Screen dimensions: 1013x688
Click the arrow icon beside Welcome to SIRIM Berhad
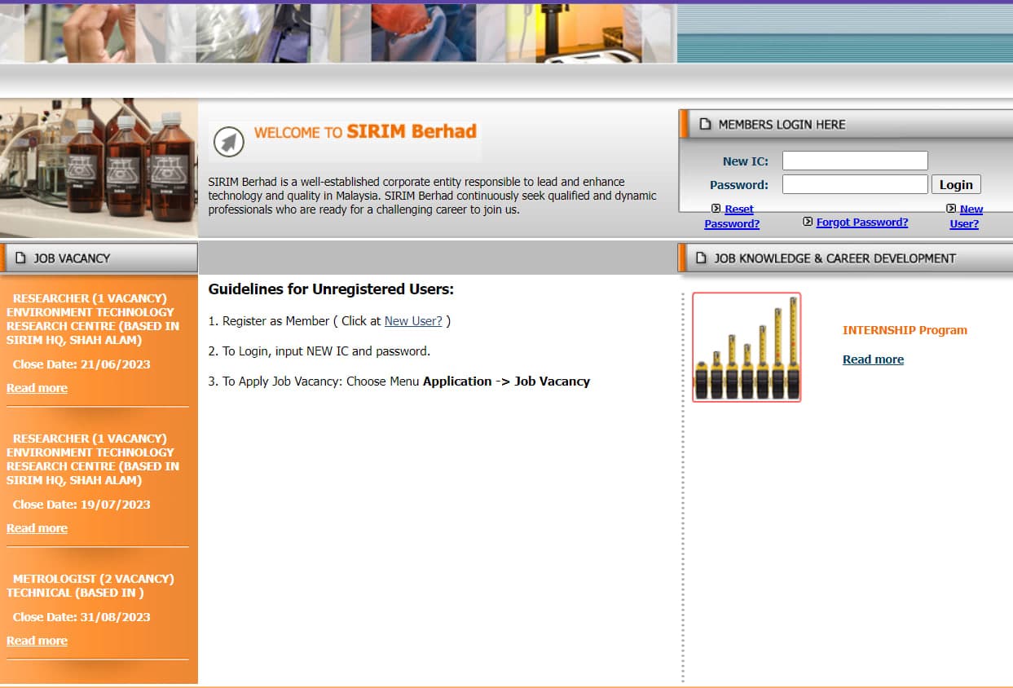[x=229, y=142]
